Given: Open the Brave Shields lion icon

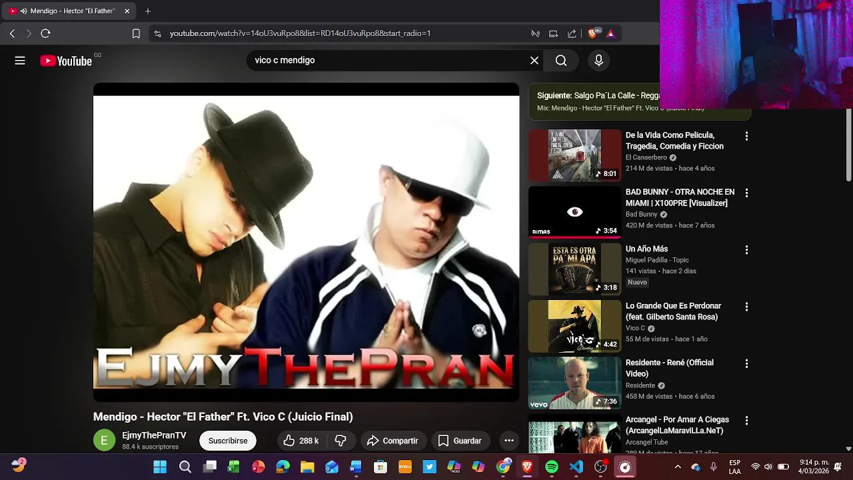Looking at the screenshot, I should (x=592, y=33).
